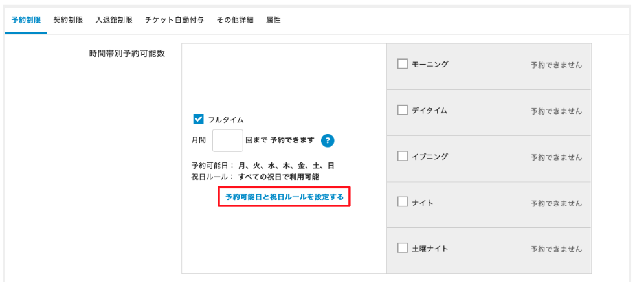Click the 時間帯別予約可能数 section label
Screen dimensions: 637x290
(127, 53)
